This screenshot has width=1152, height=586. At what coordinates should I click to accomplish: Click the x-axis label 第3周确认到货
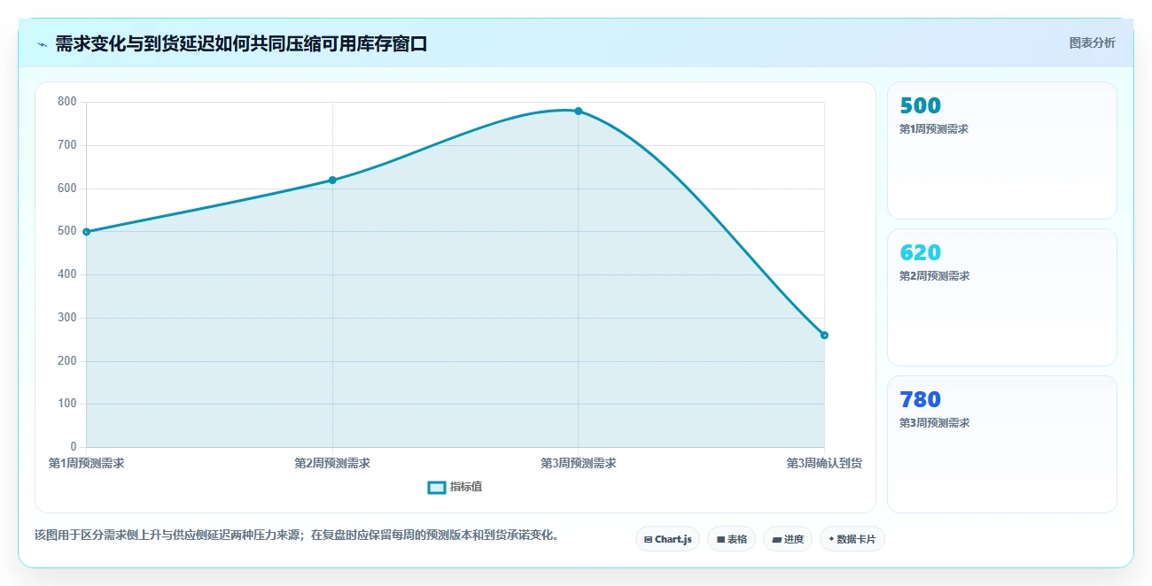(x=824, y=463)
